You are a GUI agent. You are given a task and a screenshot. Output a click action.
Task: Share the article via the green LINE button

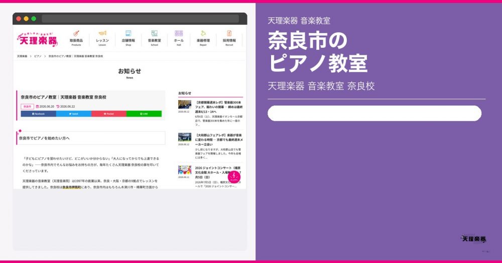[144, 114]
